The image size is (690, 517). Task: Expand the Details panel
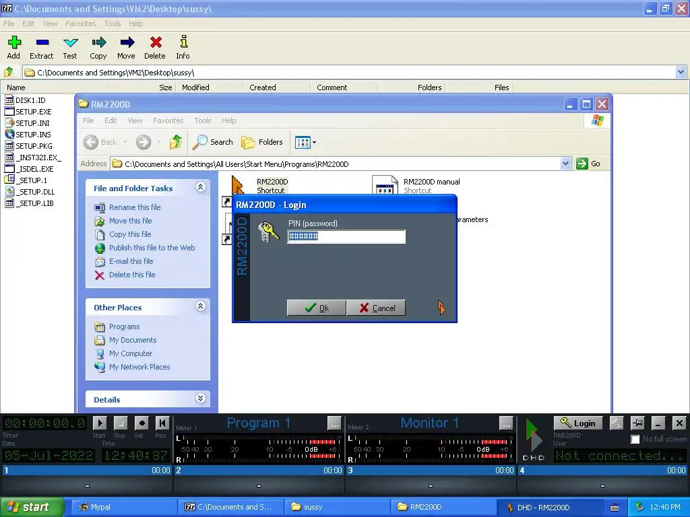coord(200,399)
